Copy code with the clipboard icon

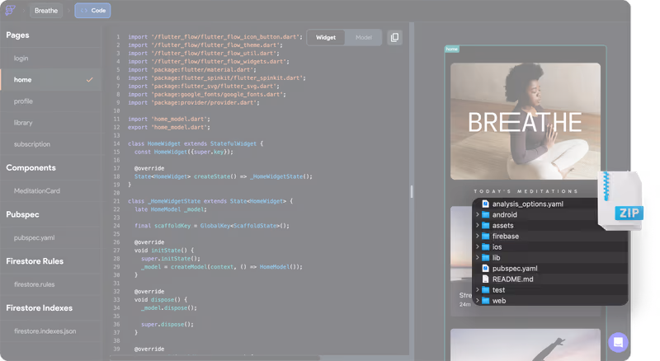pyautogui.click(x=394, y=37)
